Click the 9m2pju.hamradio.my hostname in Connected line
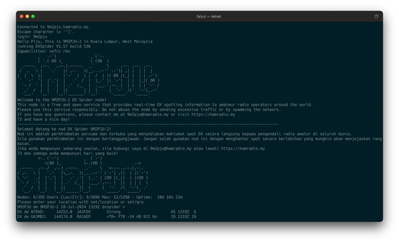Screen dimensions: 399x243 68,27
